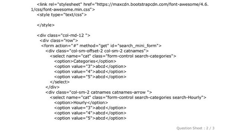
Task: Click the form search_mini_form line
Action: [x=101, y=45]
